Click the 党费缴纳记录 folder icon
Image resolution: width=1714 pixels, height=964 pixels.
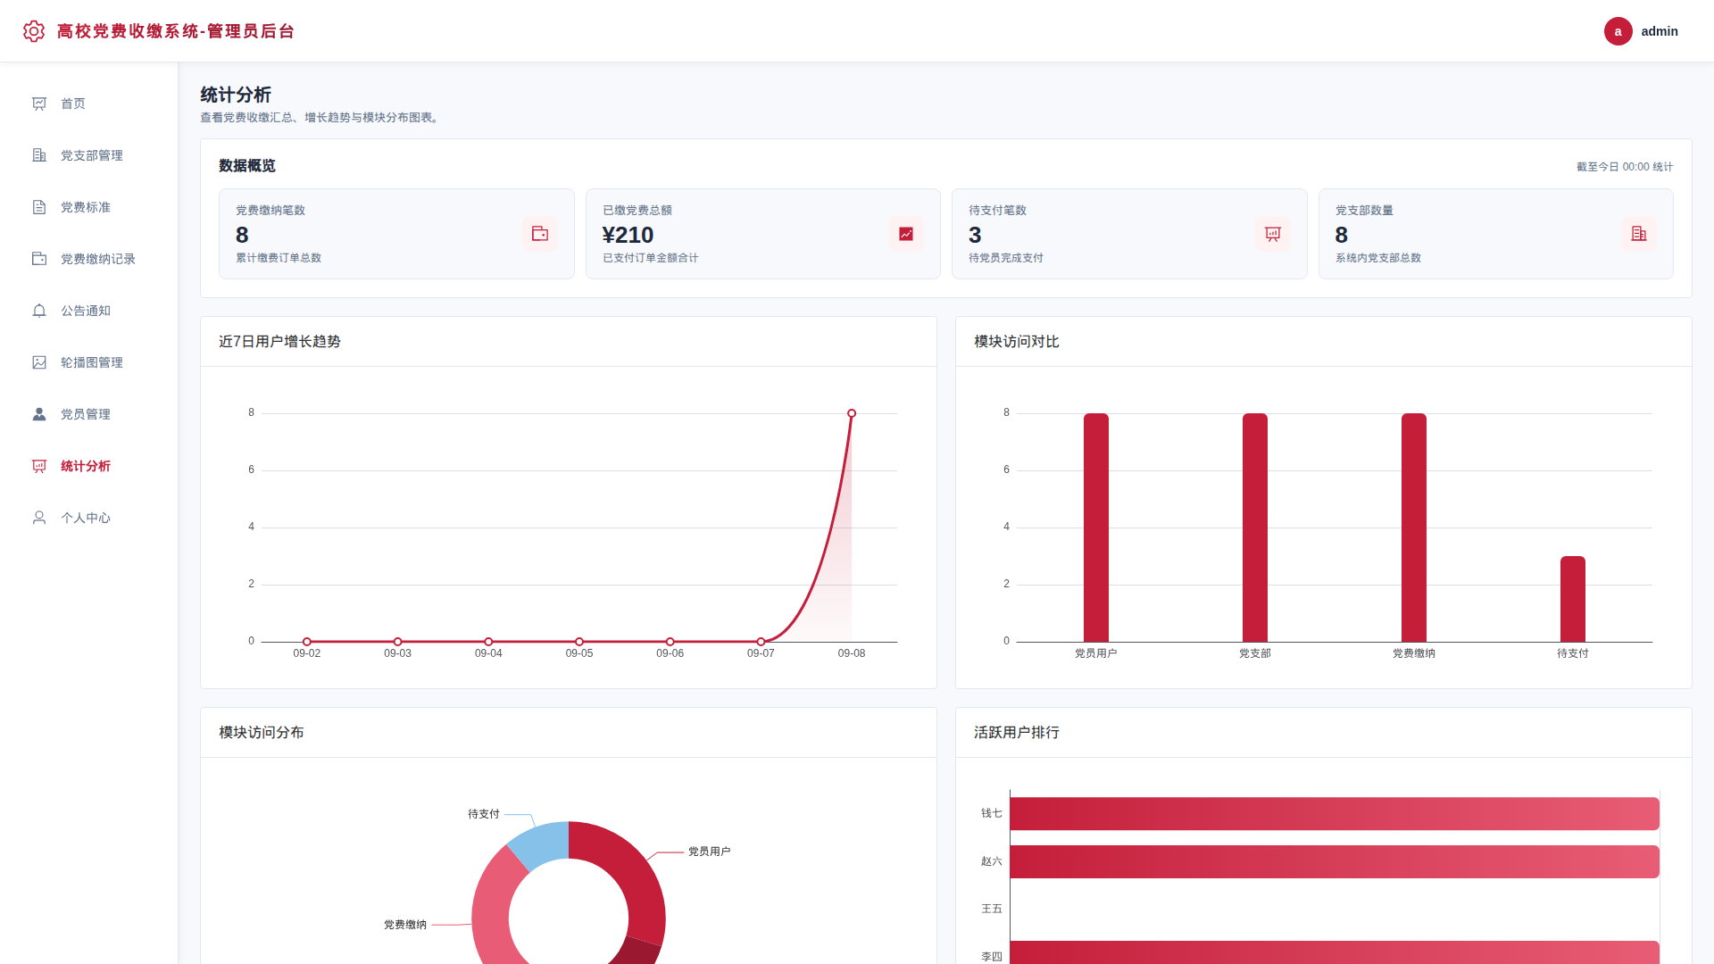pyautogui.click(x=39, y=259)
